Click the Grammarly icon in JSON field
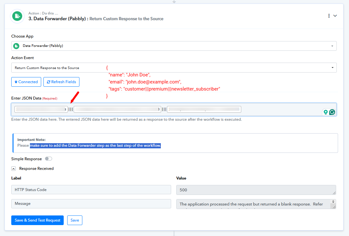 point(332,112)
